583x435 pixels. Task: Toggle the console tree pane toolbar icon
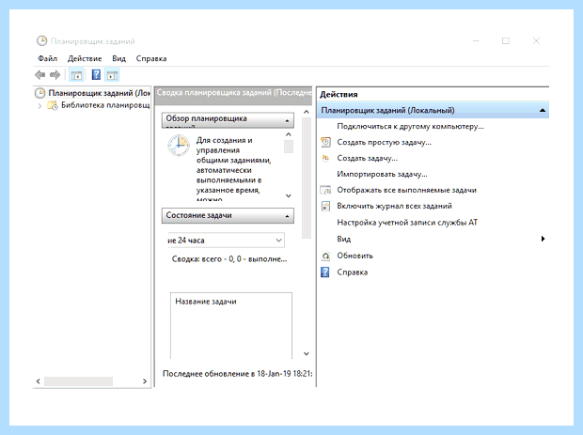[76, 75]
